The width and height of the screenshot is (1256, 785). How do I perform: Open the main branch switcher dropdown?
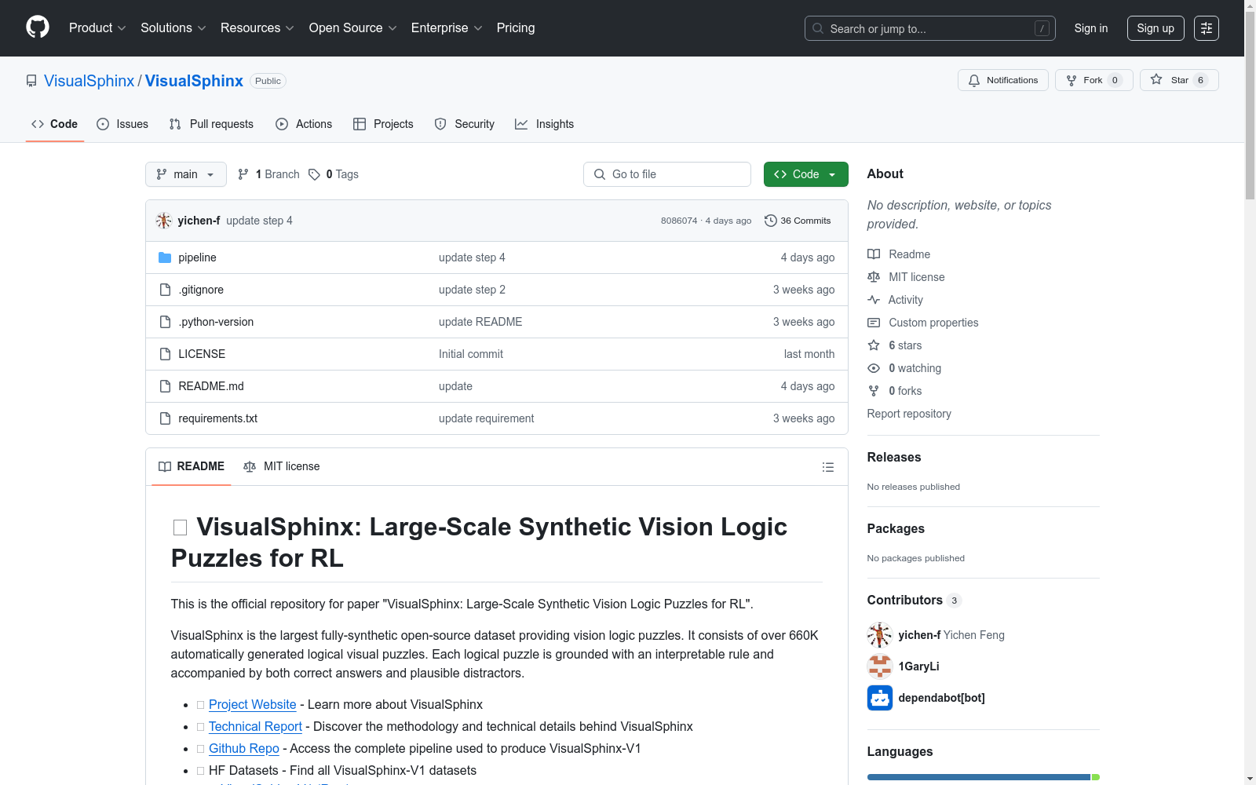click(x=186, y=174)
